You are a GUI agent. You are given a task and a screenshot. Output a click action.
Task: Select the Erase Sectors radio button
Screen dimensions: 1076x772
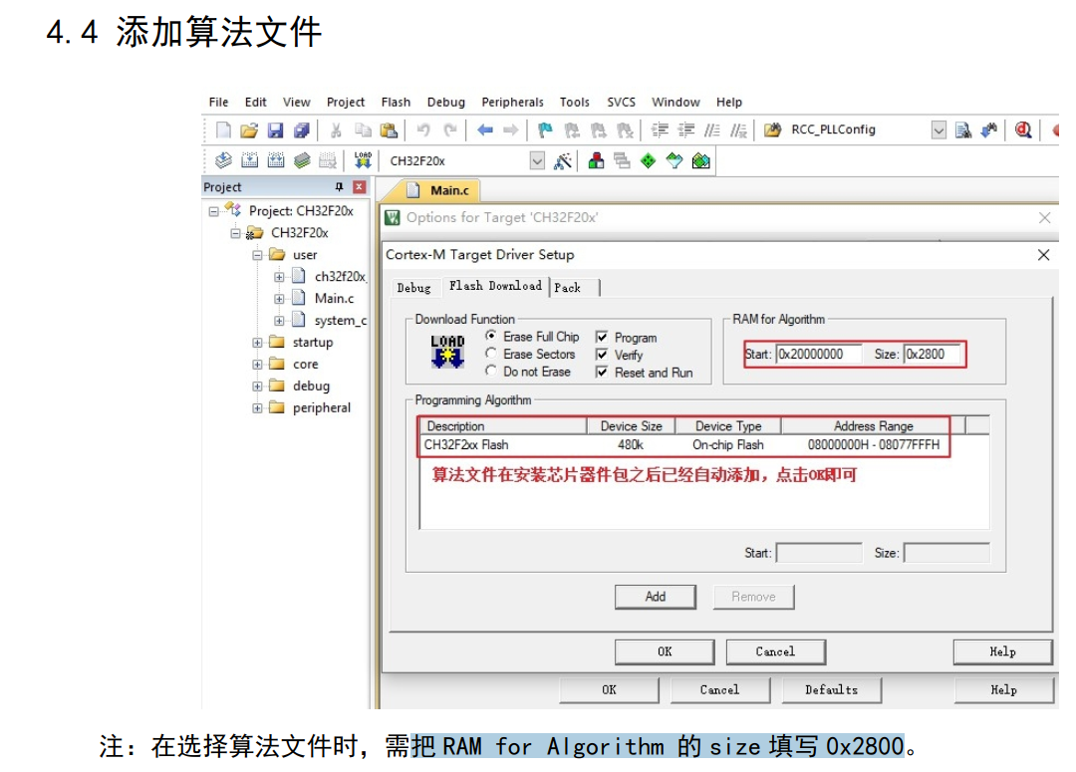coord(491,354)
